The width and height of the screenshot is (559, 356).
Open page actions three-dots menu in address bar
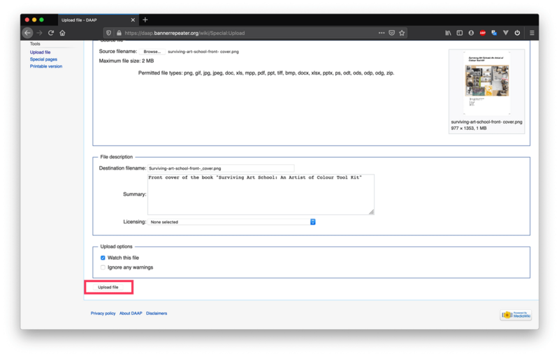[381, 33]
